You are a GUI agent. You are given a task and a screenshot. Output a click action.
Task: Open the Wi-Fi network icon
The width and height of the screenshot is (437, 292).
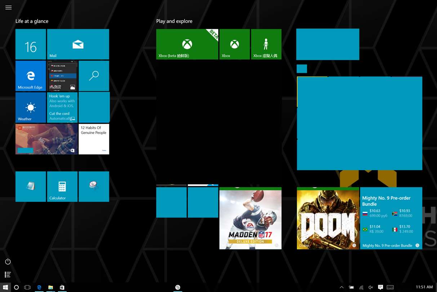[x=361, y=287]
